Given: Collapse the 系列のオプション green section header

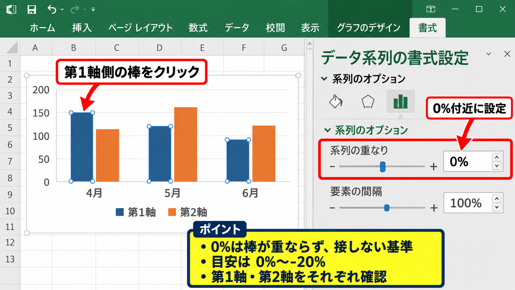Looking at the screenshot, I should (366, 130).
